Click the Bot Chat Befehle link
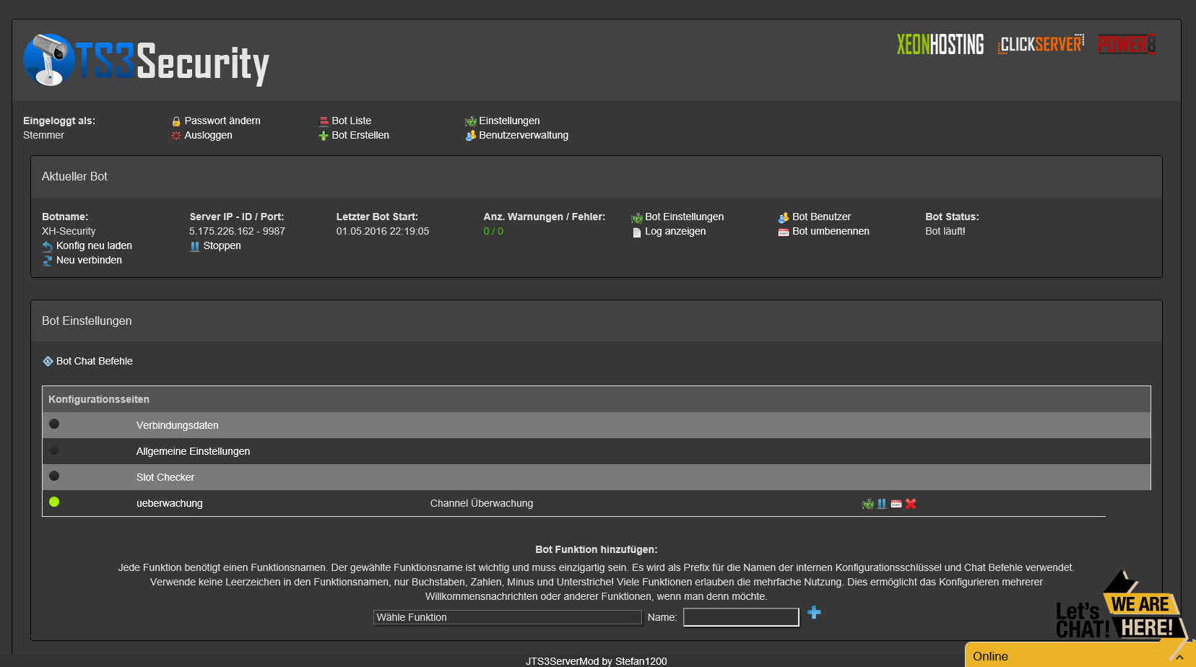 point(94,361)
